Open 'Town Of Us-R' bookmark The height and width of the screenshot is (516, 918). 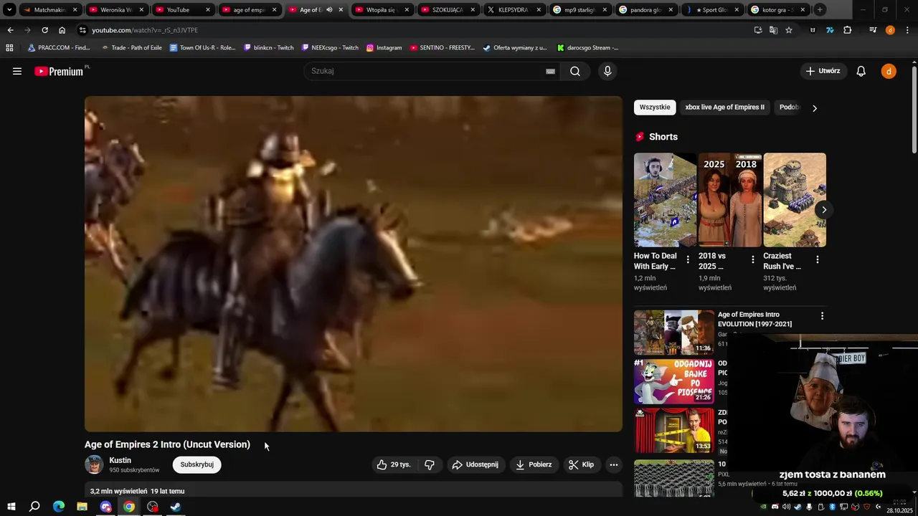(202, 48)
